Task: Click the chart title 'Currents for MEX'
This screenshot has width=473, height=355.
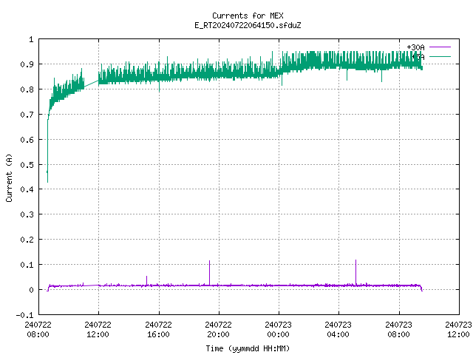Action: (248, 16)
